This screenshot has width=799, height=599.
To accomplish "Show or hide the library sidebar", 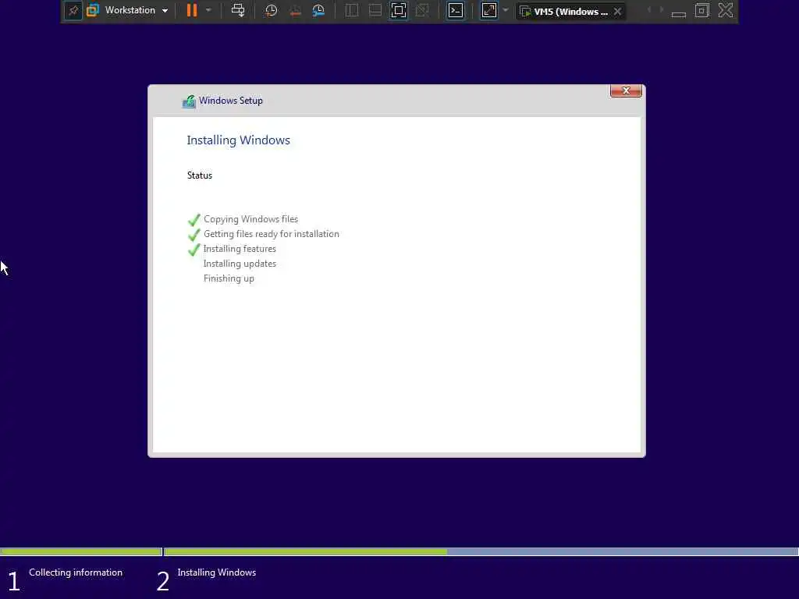I will point(352,10).
